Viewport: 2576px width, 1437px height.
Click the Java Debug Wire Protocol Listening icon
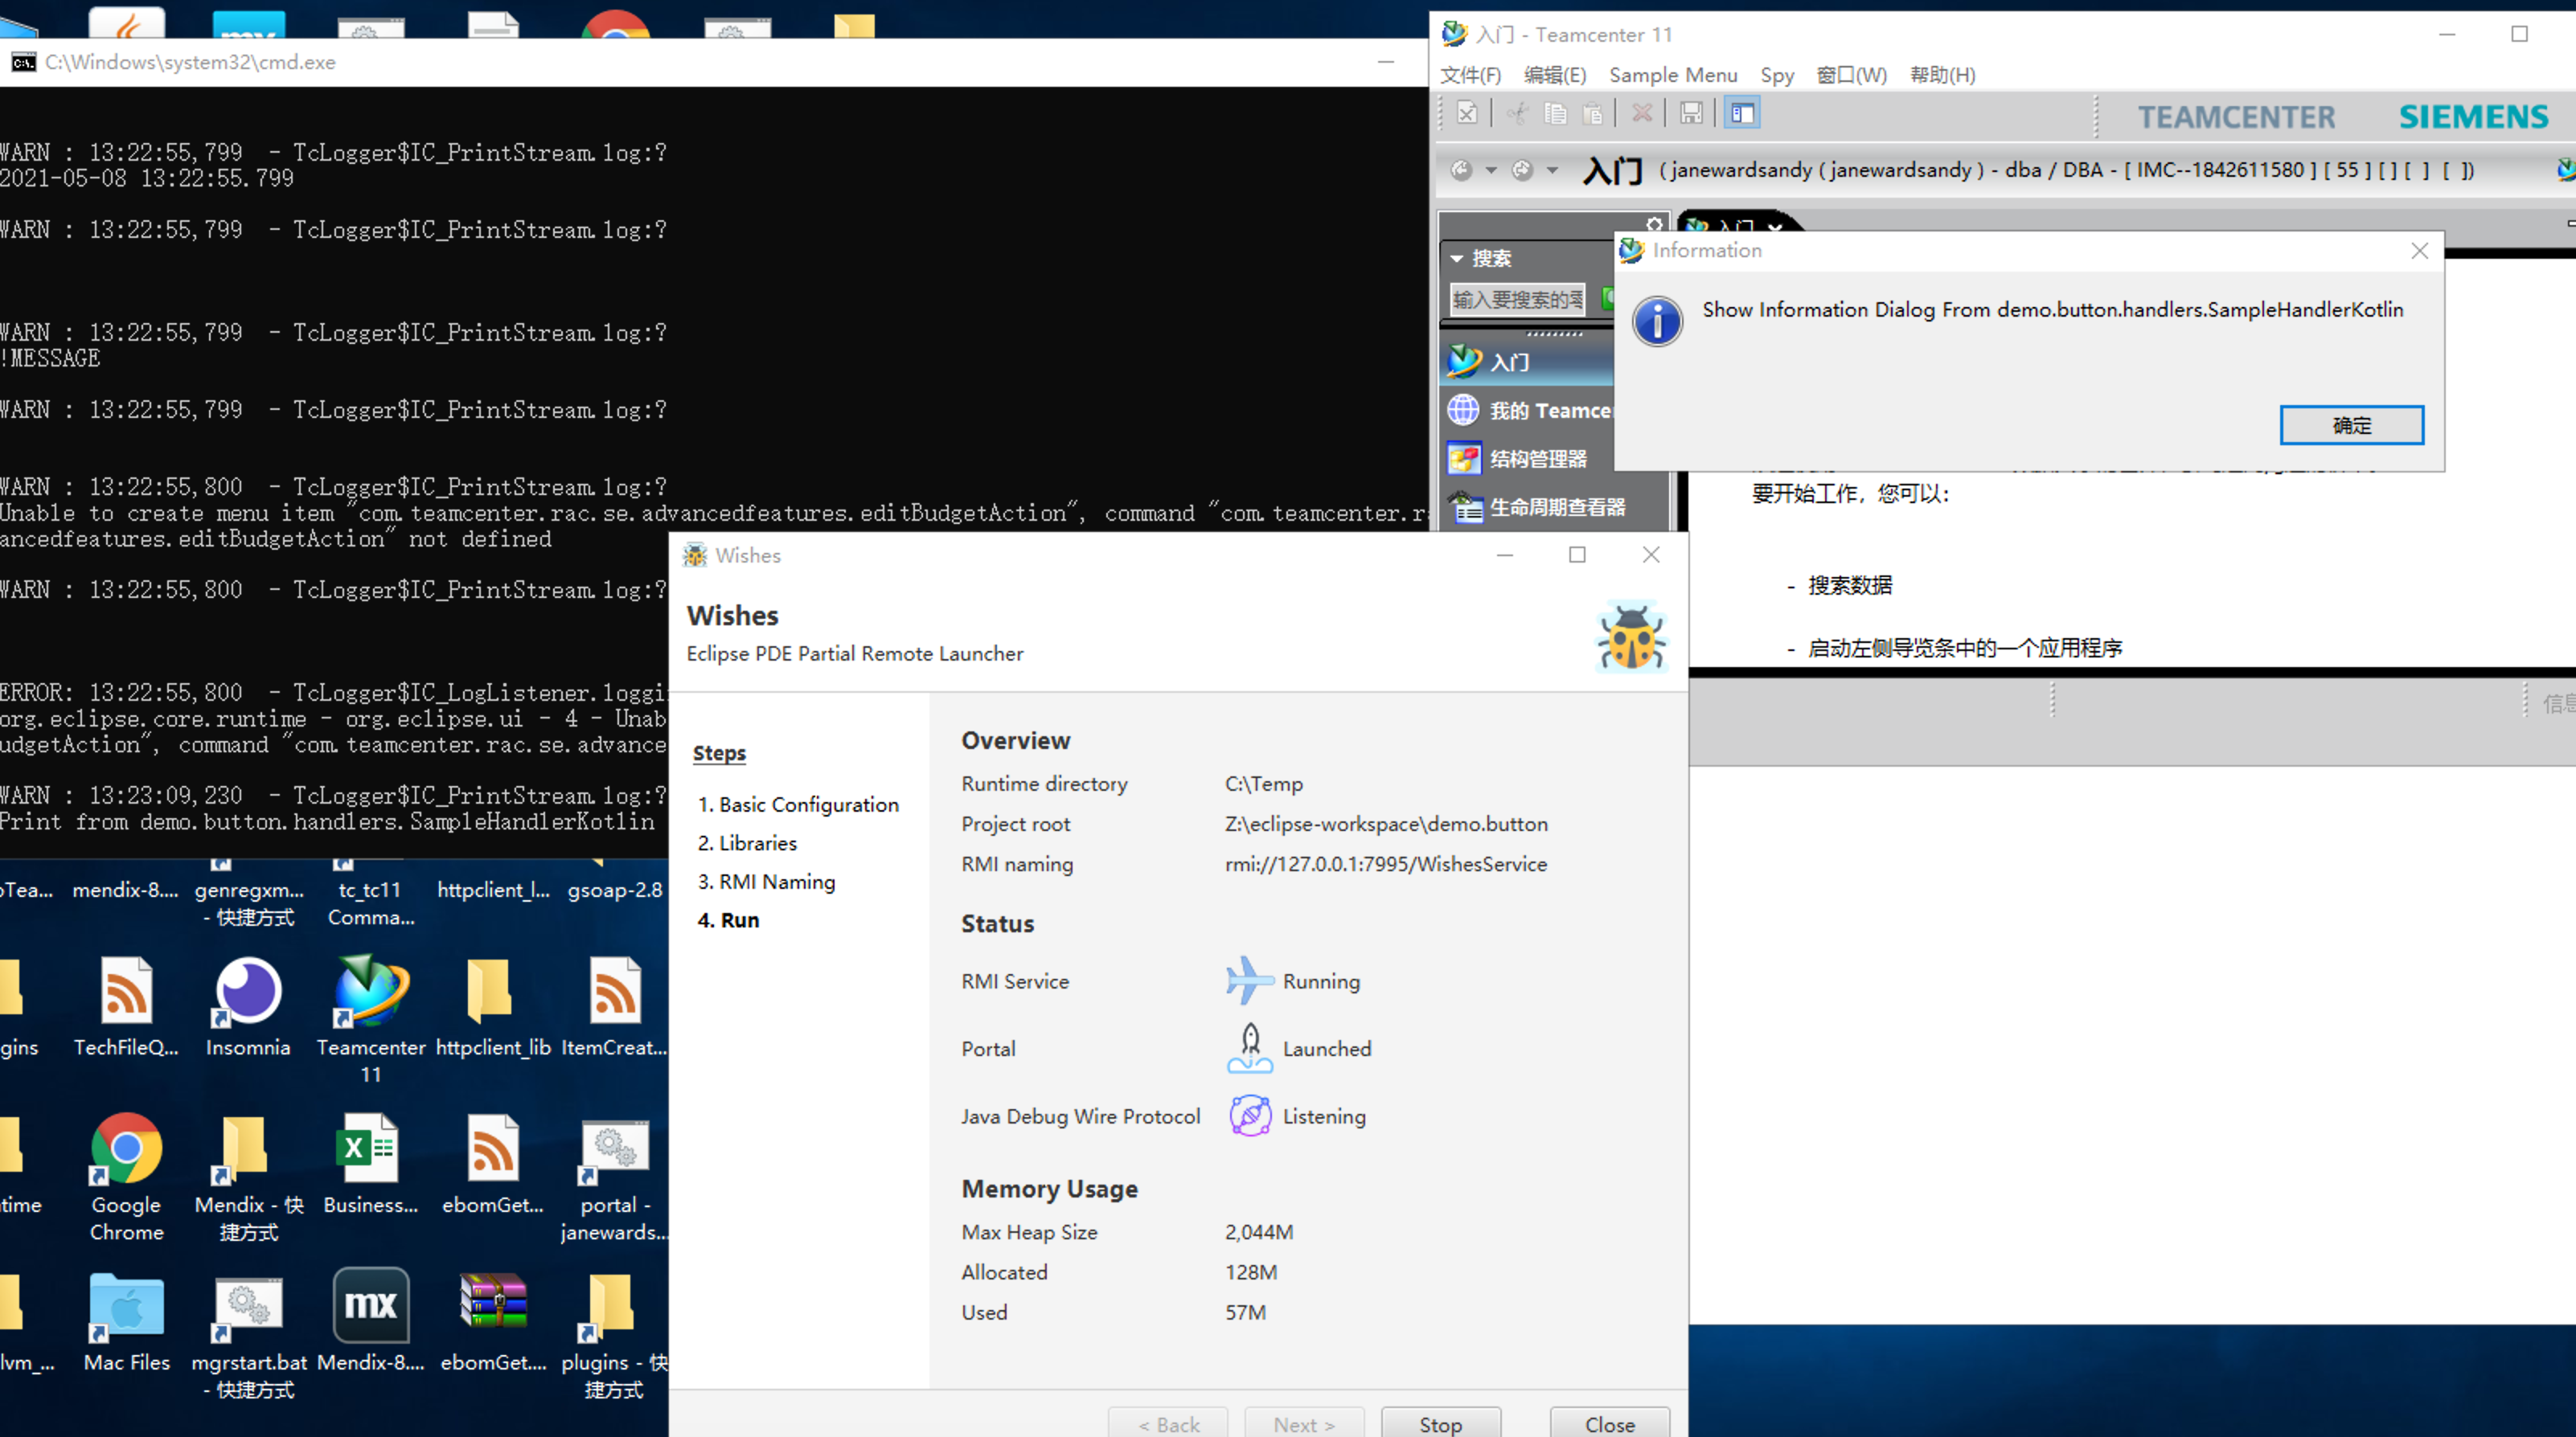[1250, 1116]
